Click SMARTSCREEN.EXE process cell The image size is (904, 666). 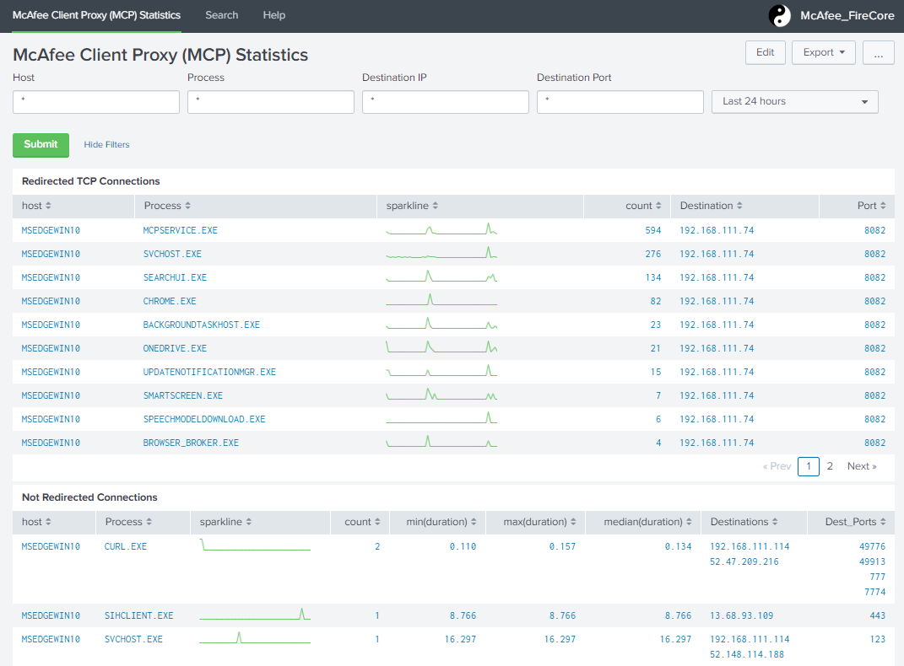pyautogui.click(x=183, y=395)
